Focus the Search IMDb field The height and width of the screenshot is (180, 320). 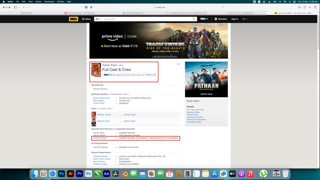(147, 19)
